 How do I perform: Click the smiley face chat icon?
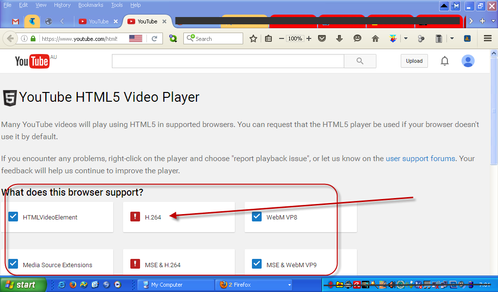coord(357,39)
